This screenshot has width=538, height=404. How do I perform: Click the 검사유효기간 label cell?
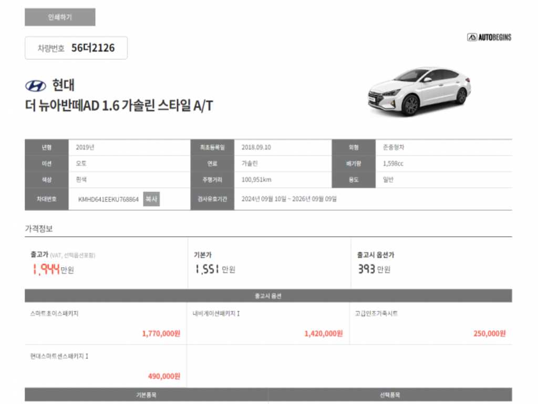pyautogui.click(x=212, y=199)
